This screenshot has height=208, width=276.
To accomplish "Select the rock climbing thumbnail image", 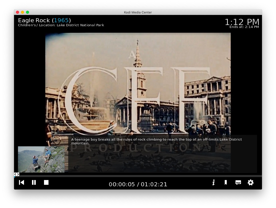I will [x=41, y=159].
